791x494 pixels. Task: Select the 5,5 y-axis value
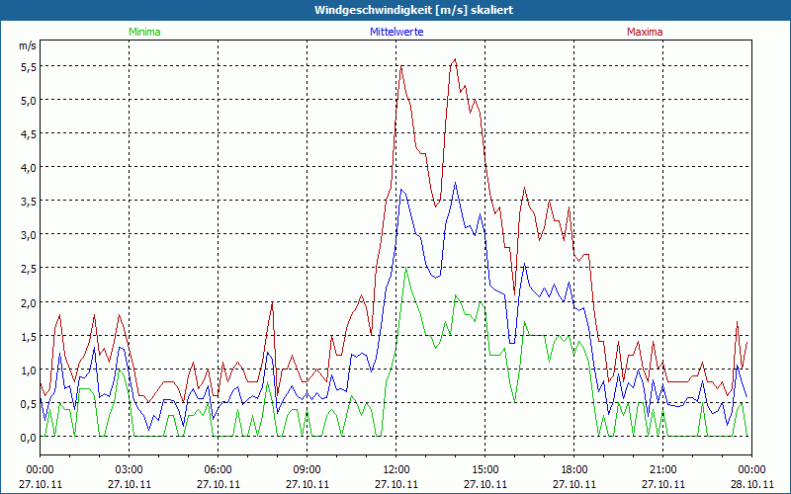pyautogui.click(x=29, y=67)
